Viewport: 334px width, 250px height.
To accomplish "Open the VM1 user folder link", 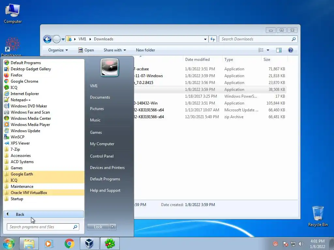I will point(94,86).
